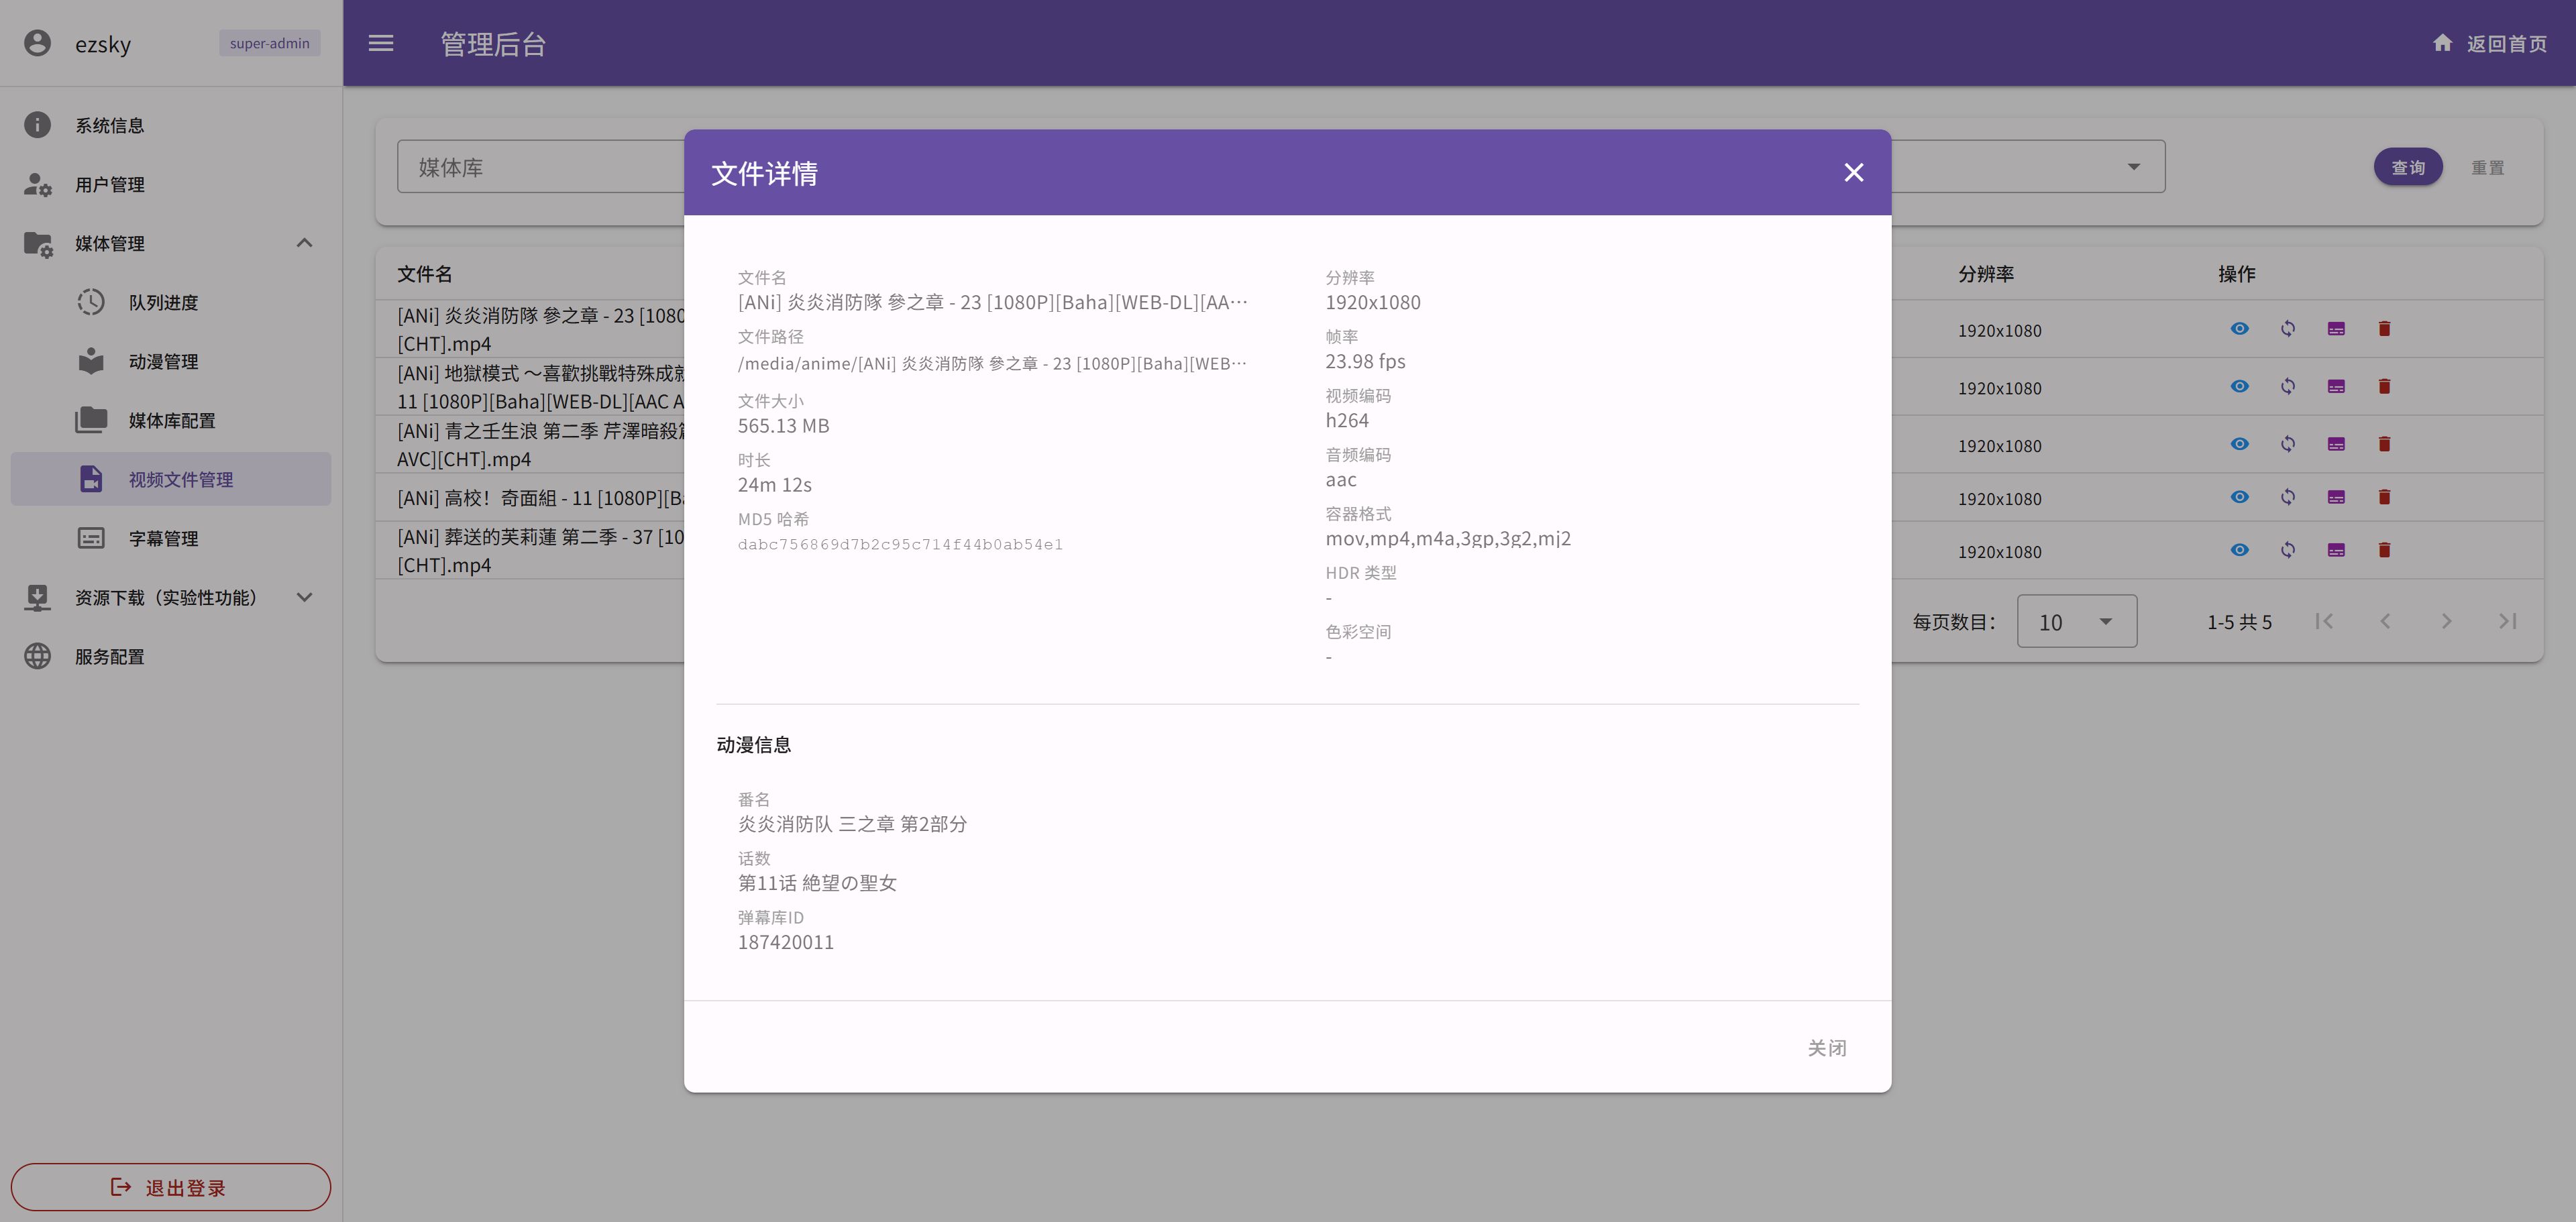Open 字幕管理 in the sidebar
2576x1222 pixels.
click(x=163, y=538)
